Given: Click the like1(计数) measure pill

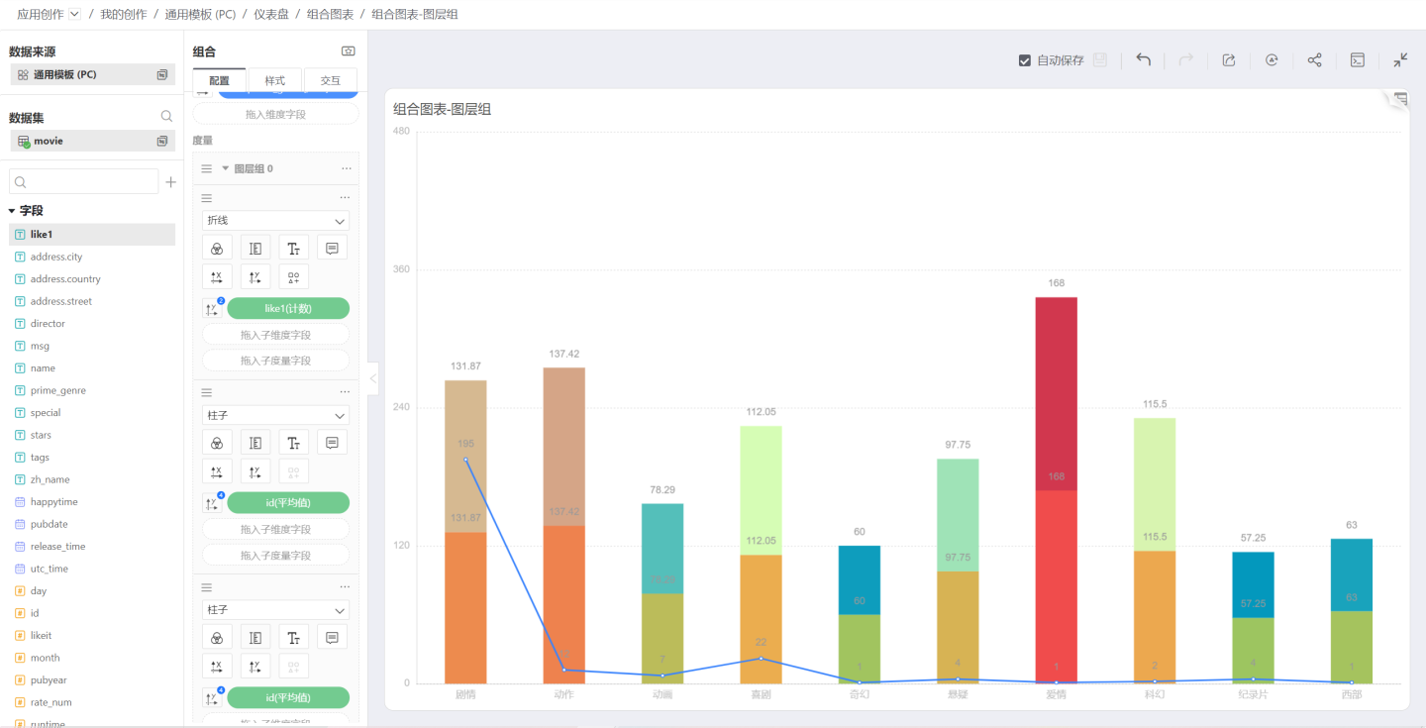Looking at the screenshot, I should pyautogui.click(x=288, y=308).
